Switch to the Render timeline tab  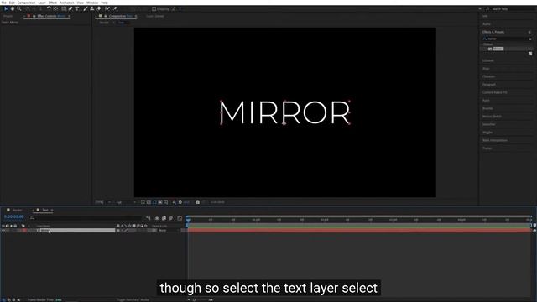(17, 210)
